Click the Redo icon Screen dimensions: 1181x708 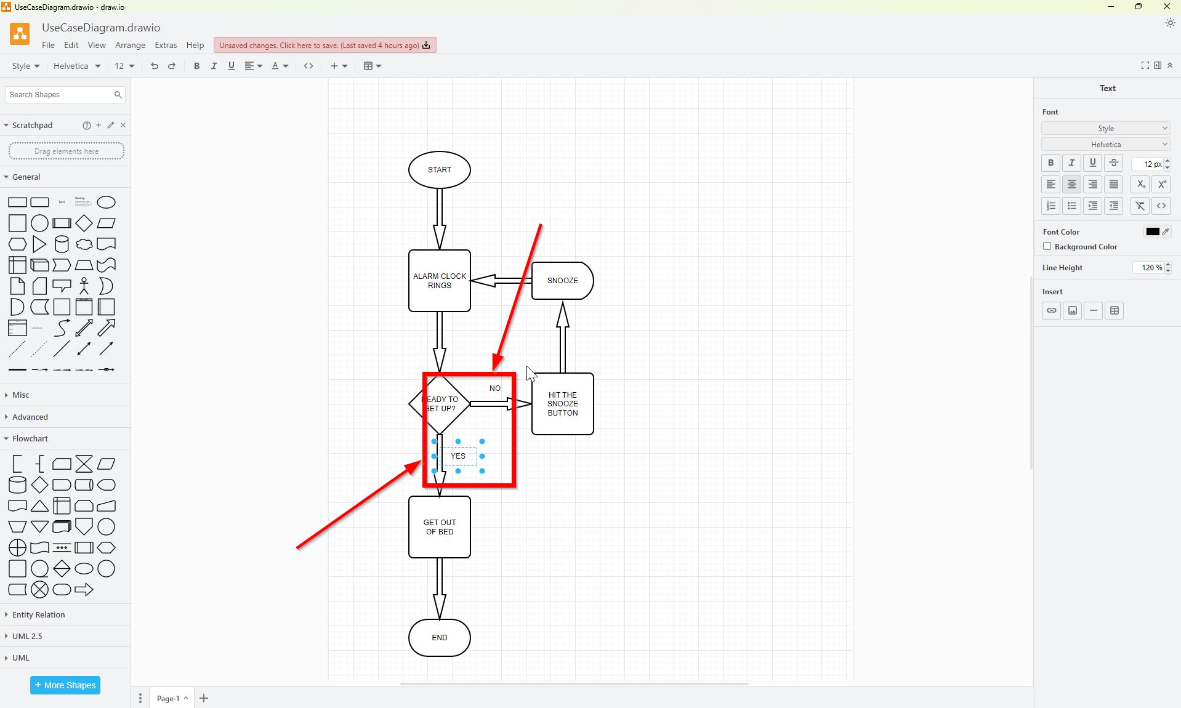[172, 66]
